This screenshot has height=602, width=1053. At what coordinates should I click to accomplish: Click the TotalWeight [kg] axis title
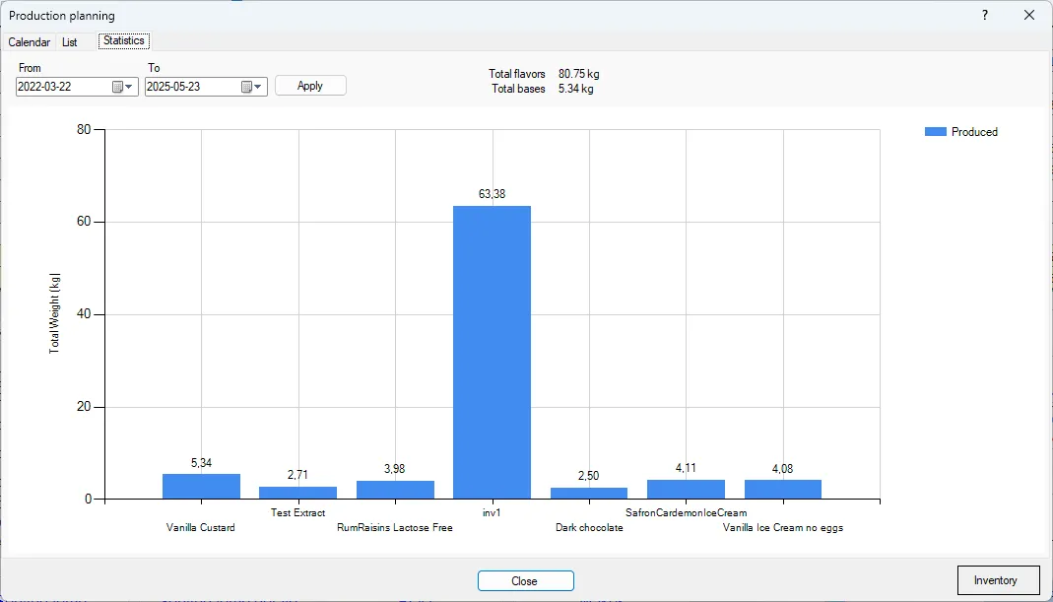tap(54, 313)
